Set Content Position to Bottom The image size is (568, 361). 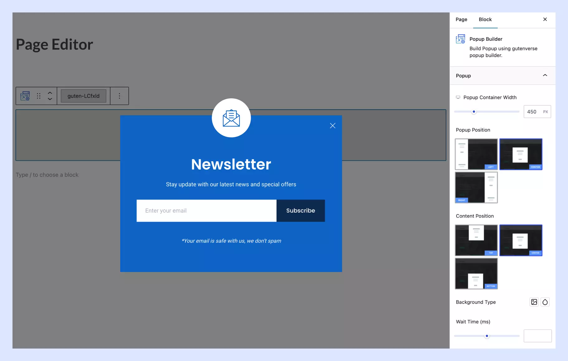(x=476, y=274)
